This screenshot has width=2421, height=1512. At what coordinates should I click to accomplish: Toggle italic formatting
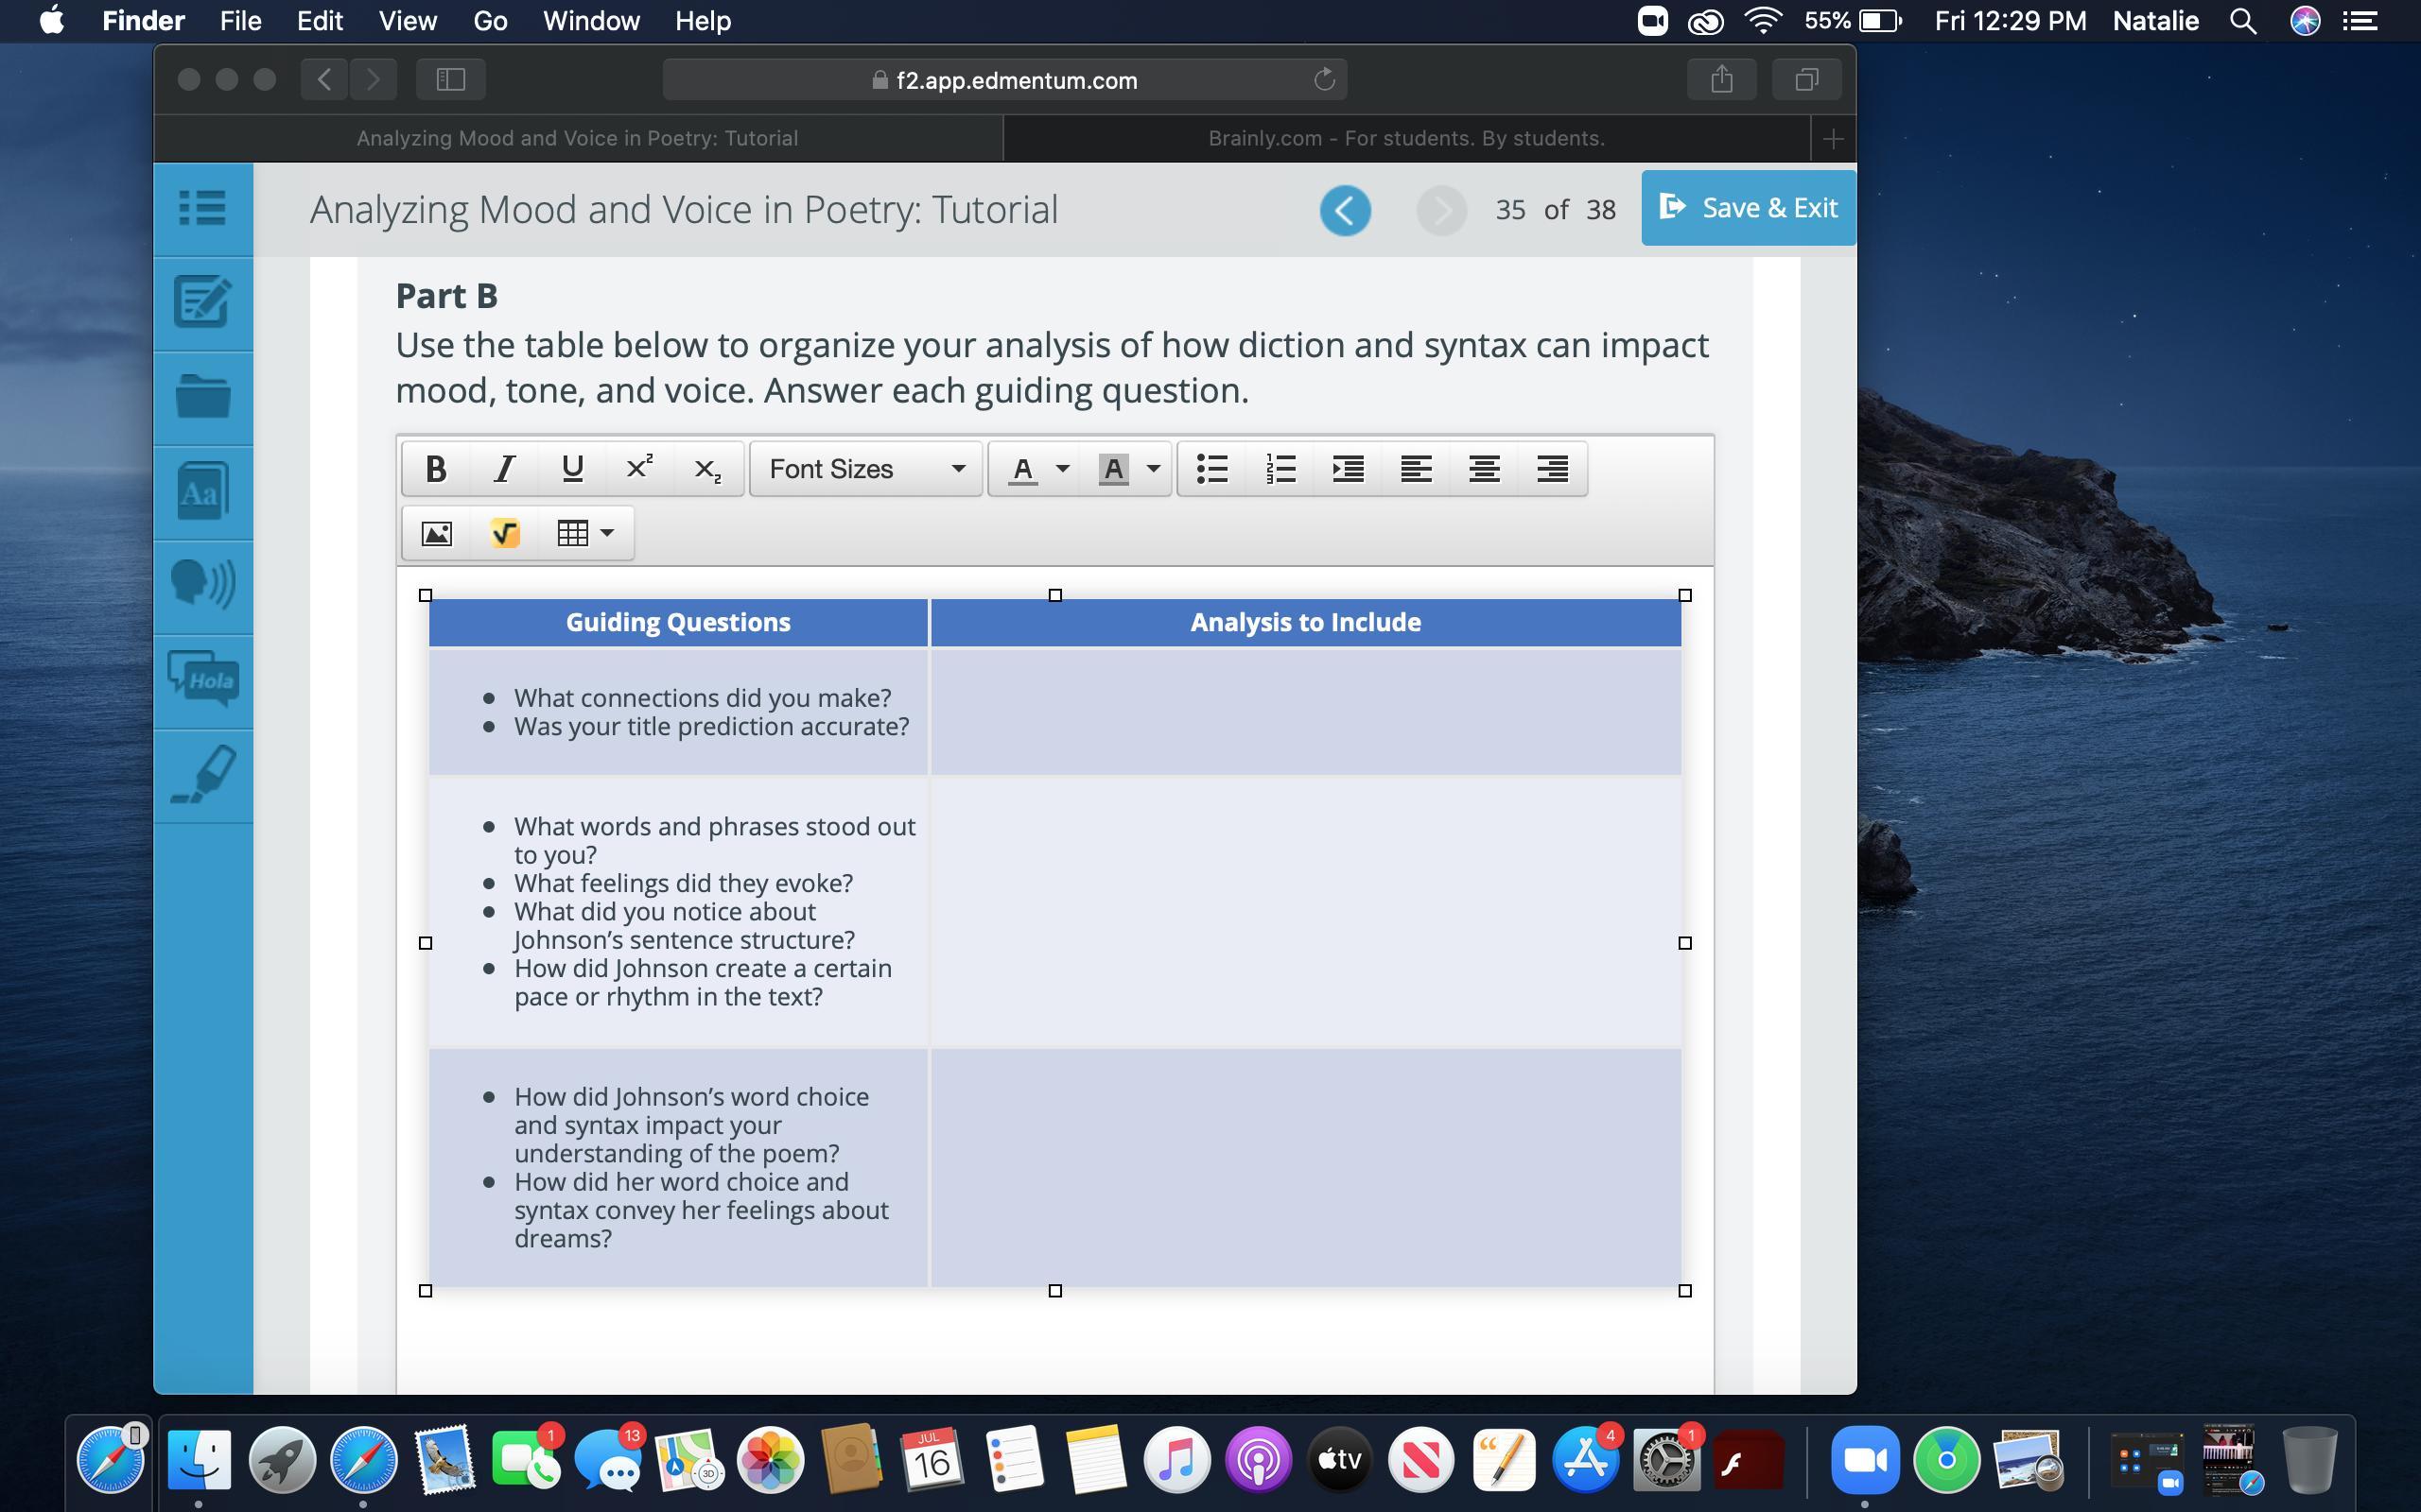pyautogui.click(x=504, y=469)
